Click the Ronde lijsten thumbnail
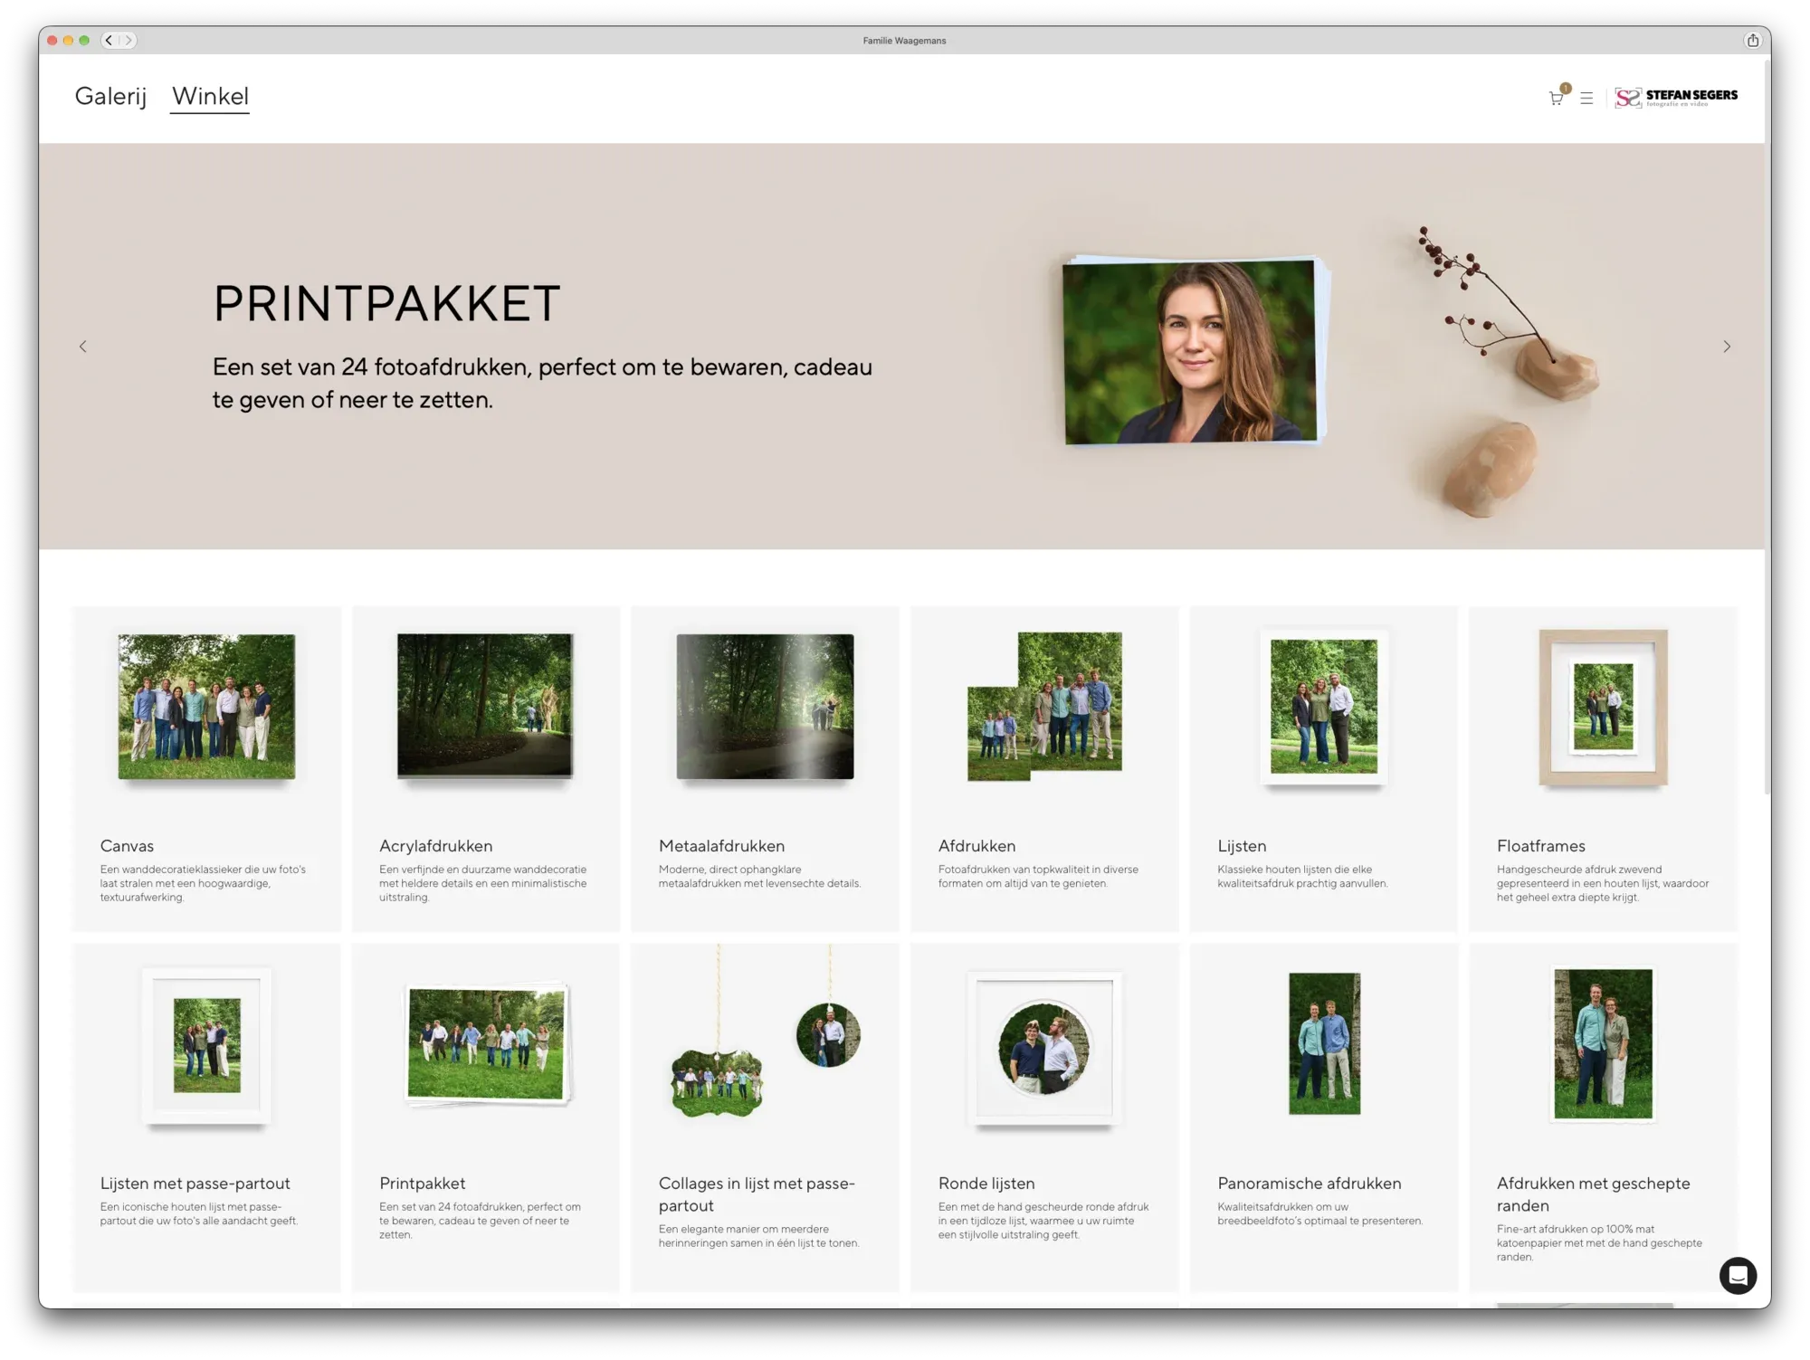 point(1044,1048)
